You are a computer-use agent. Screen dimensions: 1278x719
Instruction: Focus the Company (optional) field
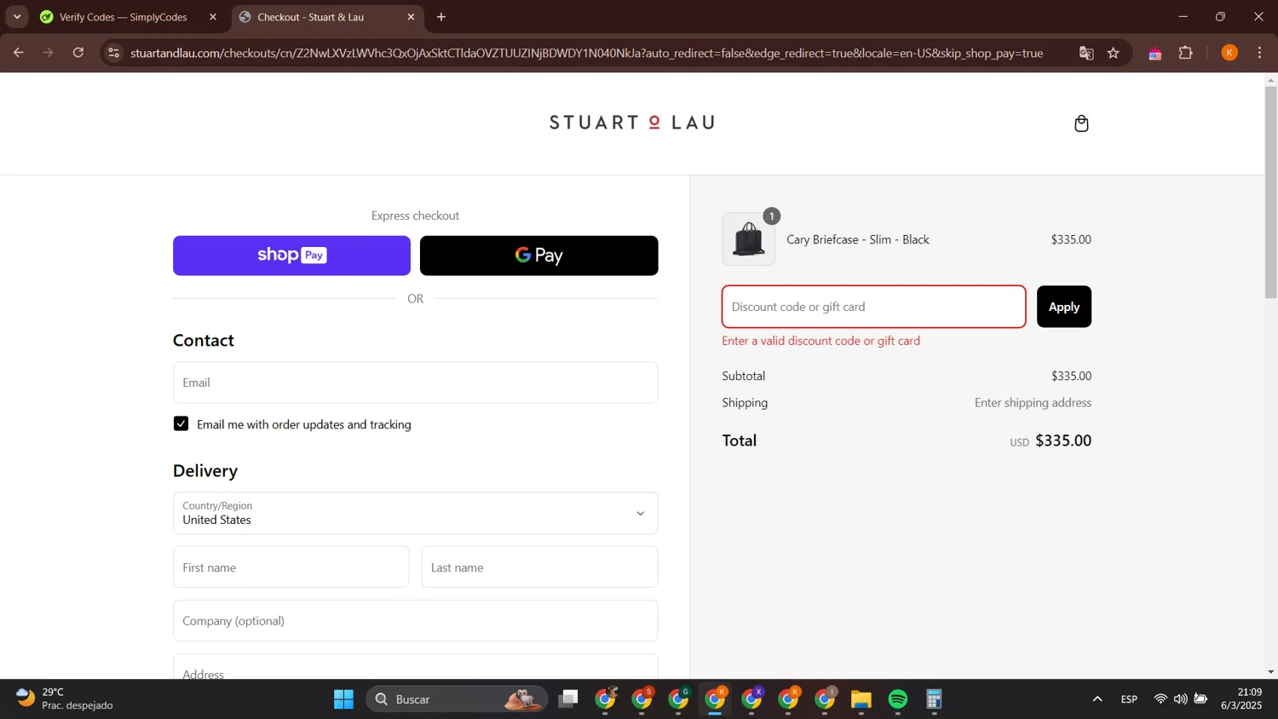tap(416, 621)
